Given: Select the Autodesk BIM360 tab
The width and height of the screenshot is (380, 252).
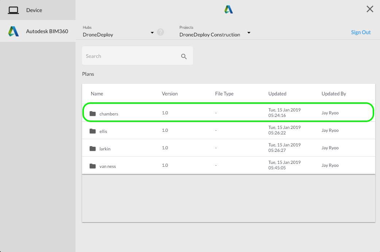Looking at the screenshot, I should point(38,31).
